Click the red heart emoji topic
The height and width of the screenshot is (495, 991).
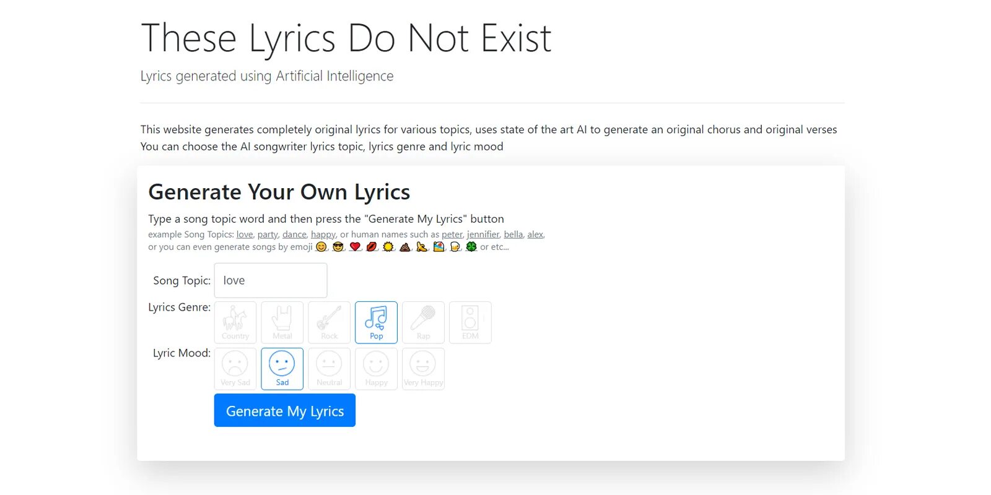(x=355, y=247)
